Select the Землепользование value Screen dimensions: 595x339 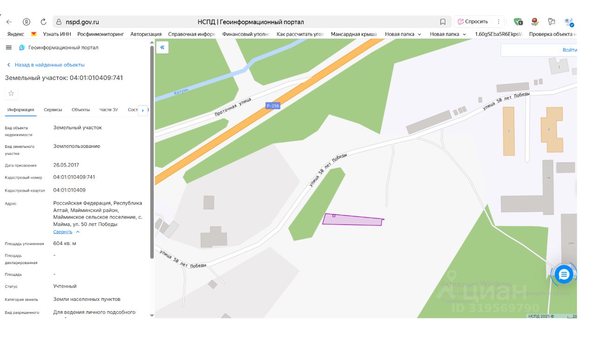[77, 146]
